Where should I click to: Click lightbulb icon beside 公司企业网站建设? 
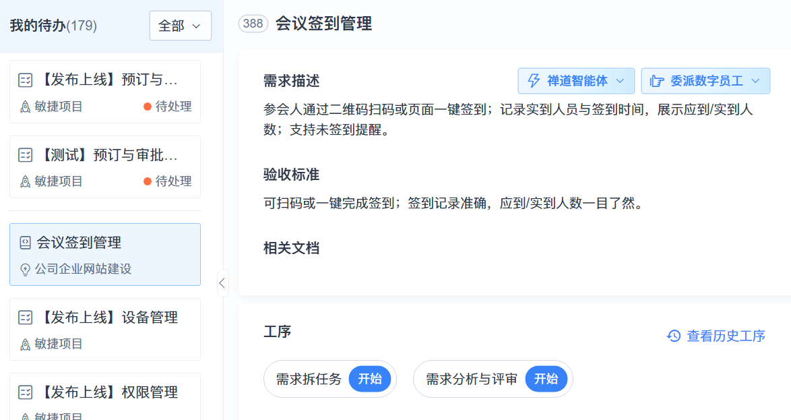(25, 270)
